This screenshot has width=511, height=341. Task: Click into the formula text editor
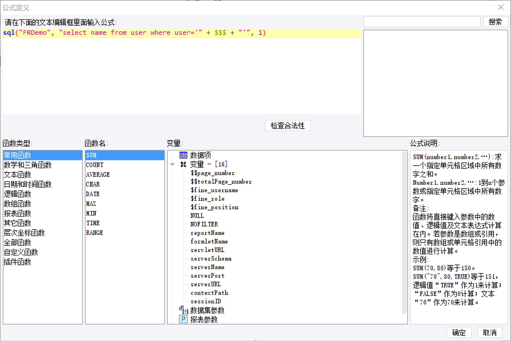pos(182,71)
